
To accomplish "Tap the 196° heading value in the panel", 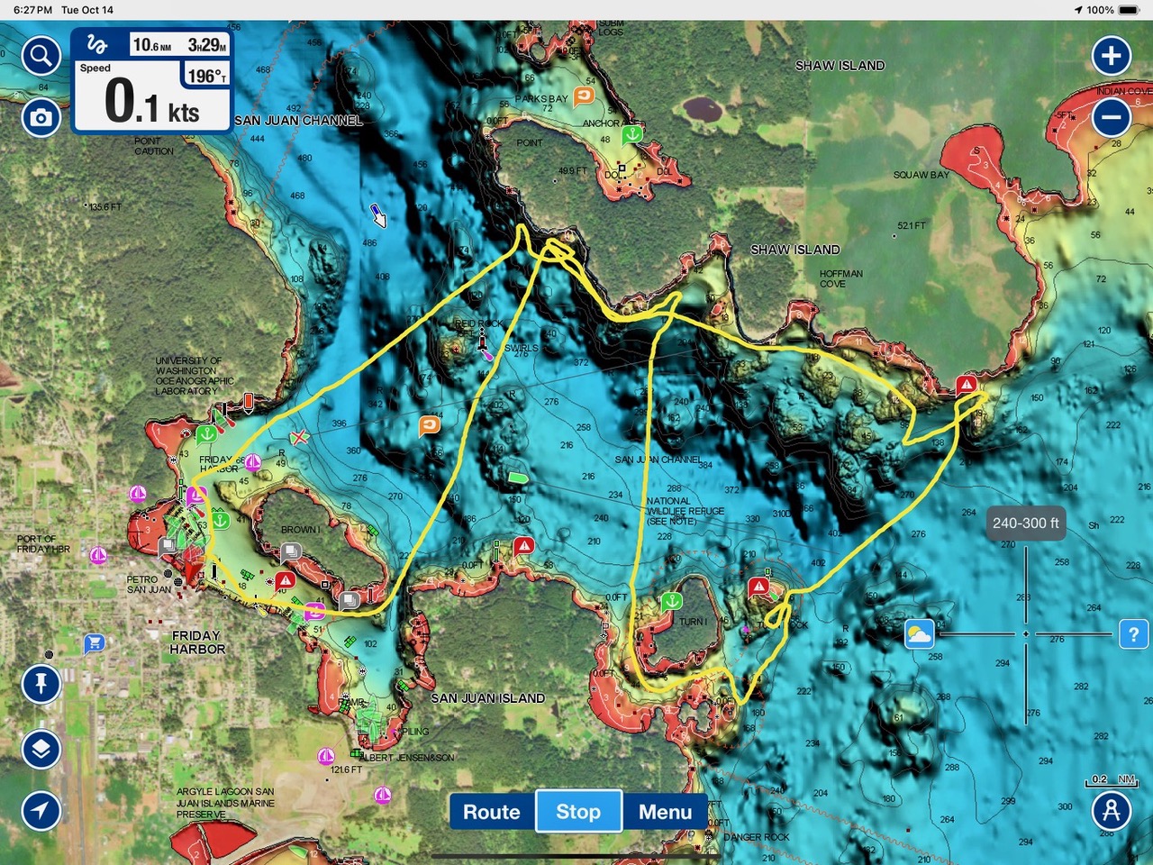I will coord(206,76).
